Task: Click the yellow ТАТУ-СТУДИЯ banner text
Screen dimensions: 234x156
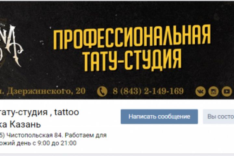Action: point(132,60)
